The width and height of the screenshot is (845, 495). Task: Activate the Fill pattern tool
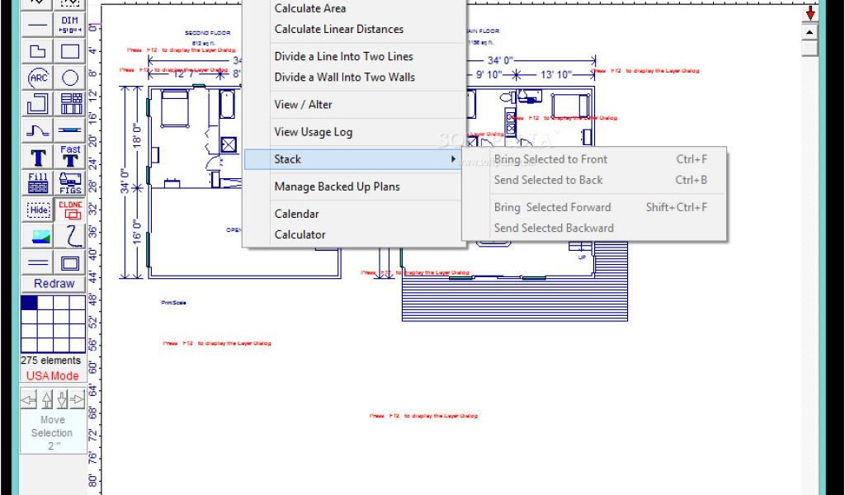[38, 183]
